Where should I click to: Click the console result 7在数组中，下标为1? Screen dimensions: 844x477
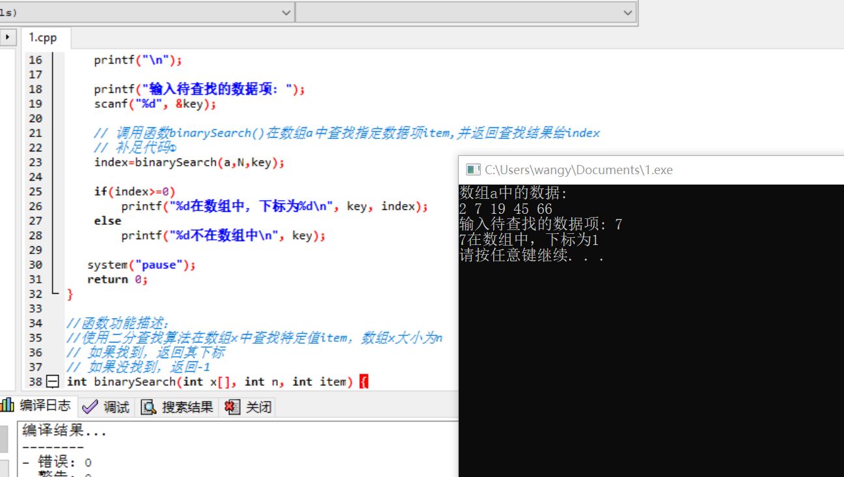529,240
